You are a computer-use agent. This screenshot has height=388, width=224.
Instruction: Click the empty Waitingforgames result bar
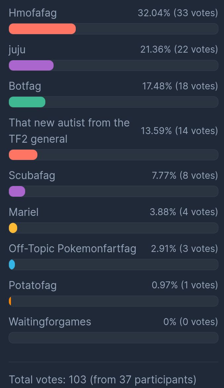click(113, 338)
